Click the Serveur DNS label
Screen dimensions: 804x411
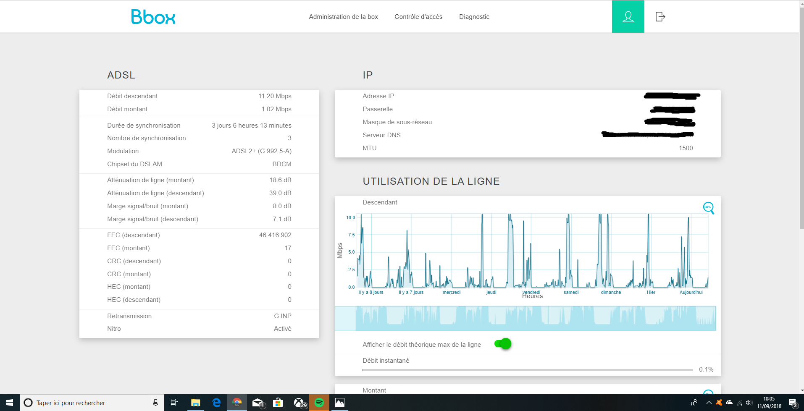381,135
